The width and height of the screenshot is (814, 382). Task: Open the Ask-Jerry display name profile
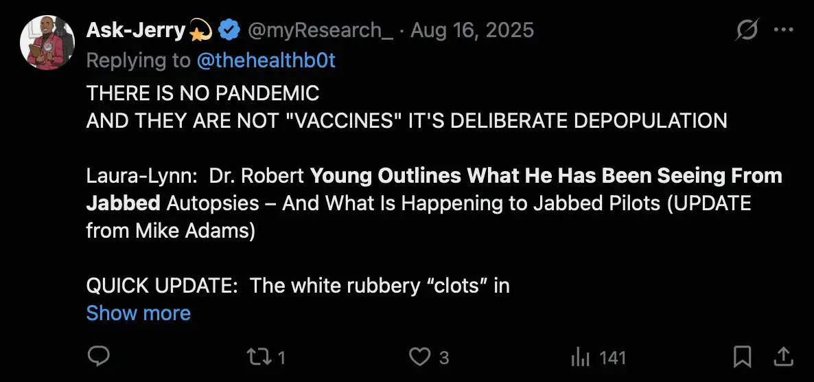[x=136, y=30]
